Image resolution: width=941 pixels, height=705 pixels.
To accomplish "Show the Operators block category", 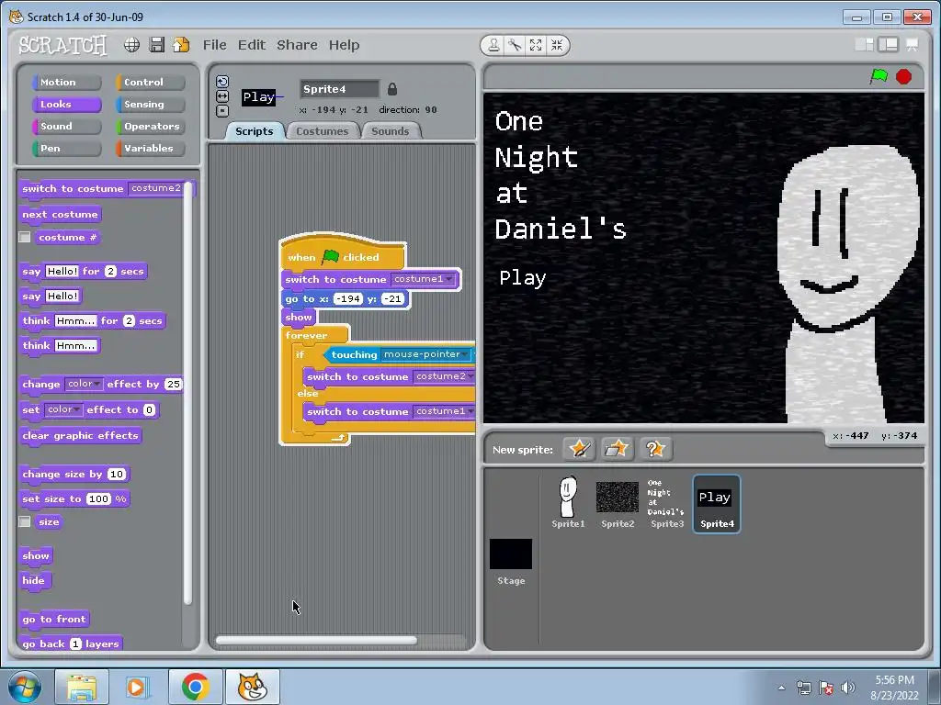I will [150, 127].
